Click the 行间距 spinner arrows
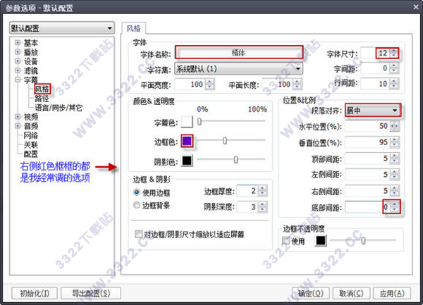Viewport: 423px width, 305px height. point(394,84)
